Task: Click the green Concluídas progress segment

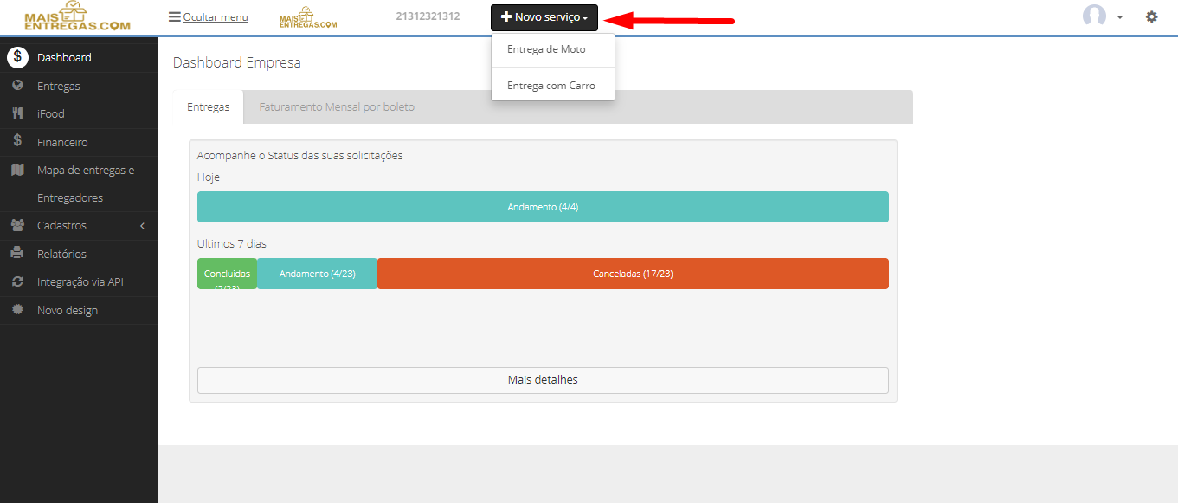Action: click(227, 274)
